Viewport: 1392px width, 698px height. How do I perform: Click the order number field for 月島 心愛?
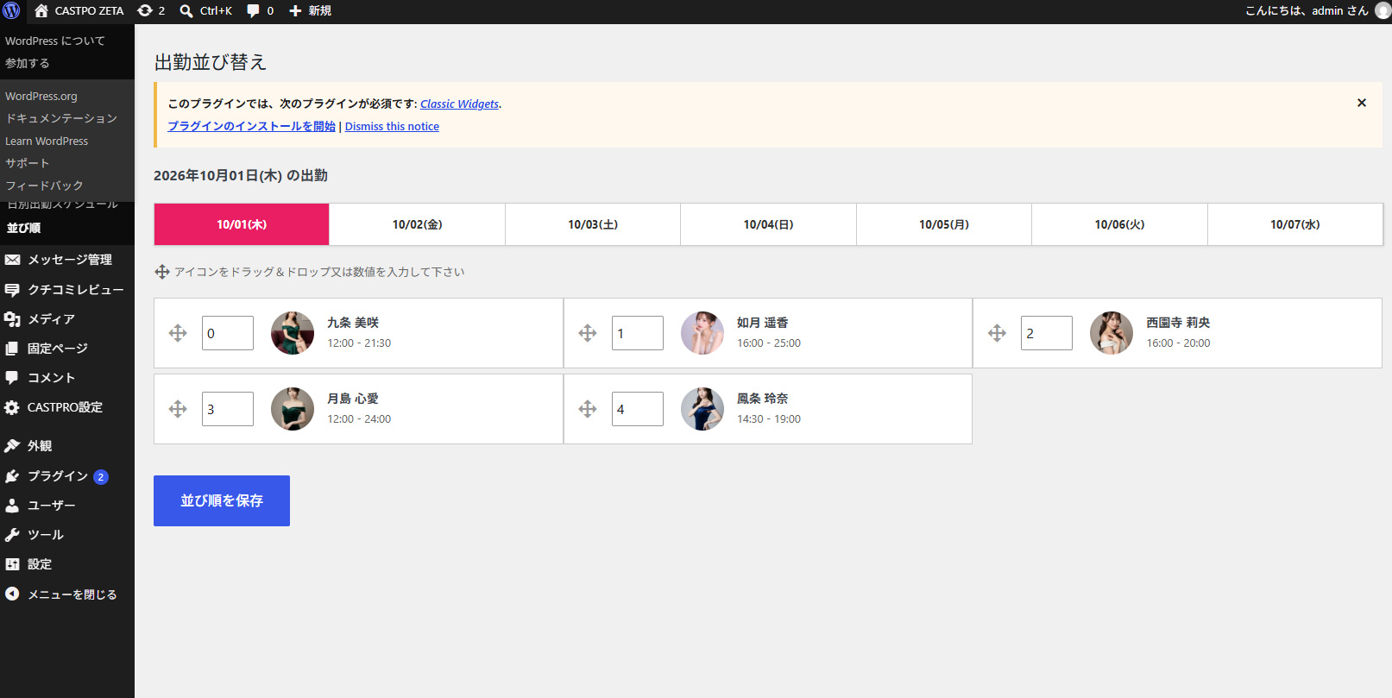coord(228,409)
